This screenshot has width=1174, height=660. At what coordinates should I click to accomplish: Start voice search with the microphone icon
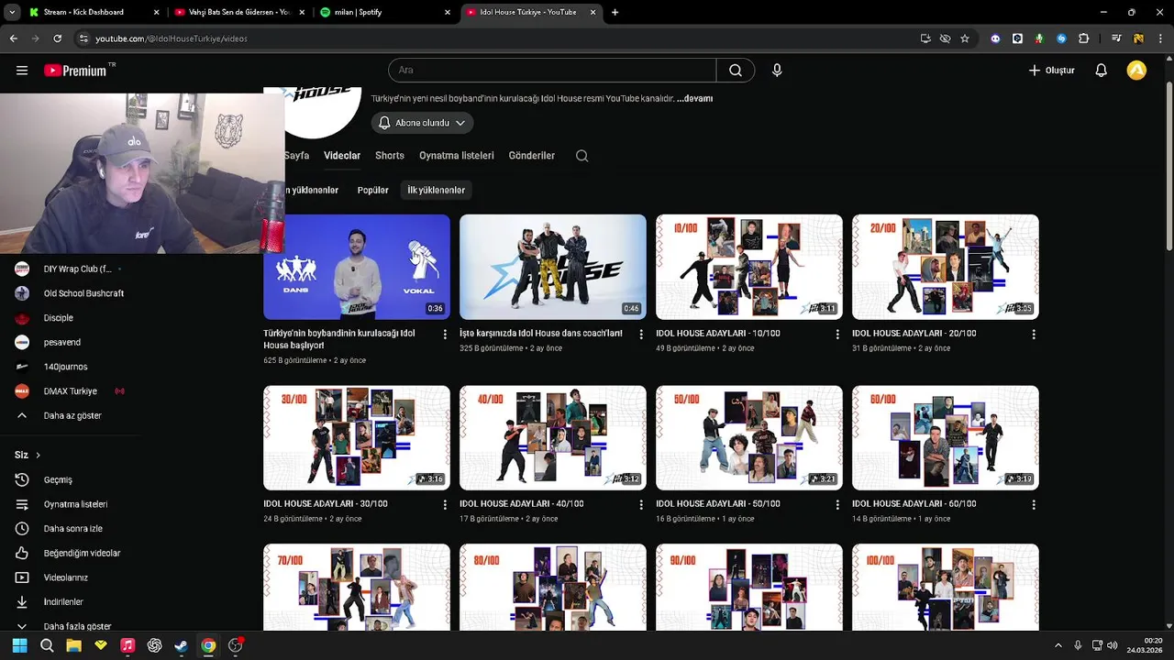[777, 71]
